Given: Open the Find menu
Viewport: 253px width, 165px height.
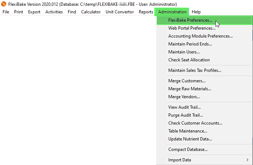Looking at the screenshot, I should 72,12.
